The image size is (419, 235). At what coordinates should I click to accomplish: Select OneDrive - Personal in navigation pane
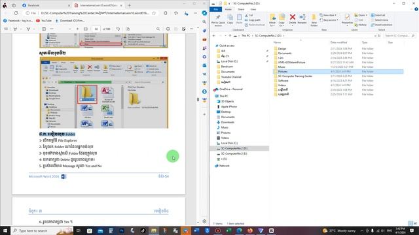[x=231, y=89]
